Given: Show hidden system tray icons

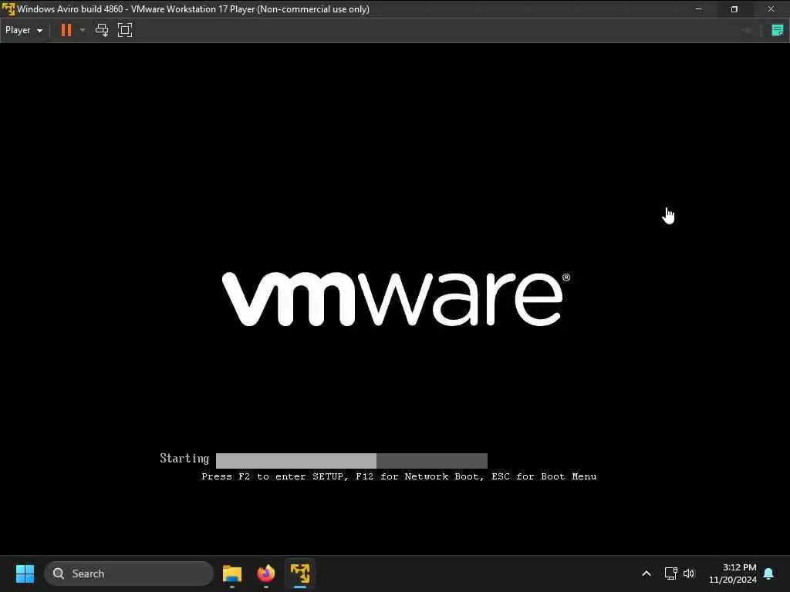Looking at the screenshot, I should click(647, 573).
